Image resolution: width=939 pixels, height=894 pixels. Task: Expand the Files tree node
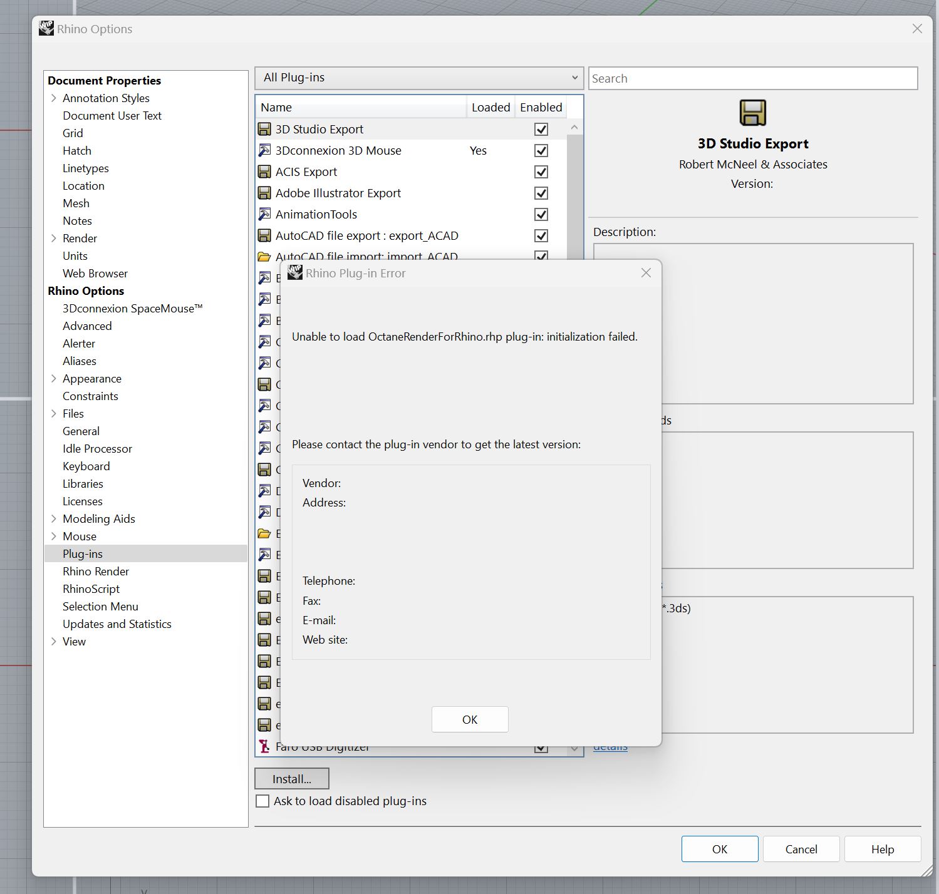point(54,414)
